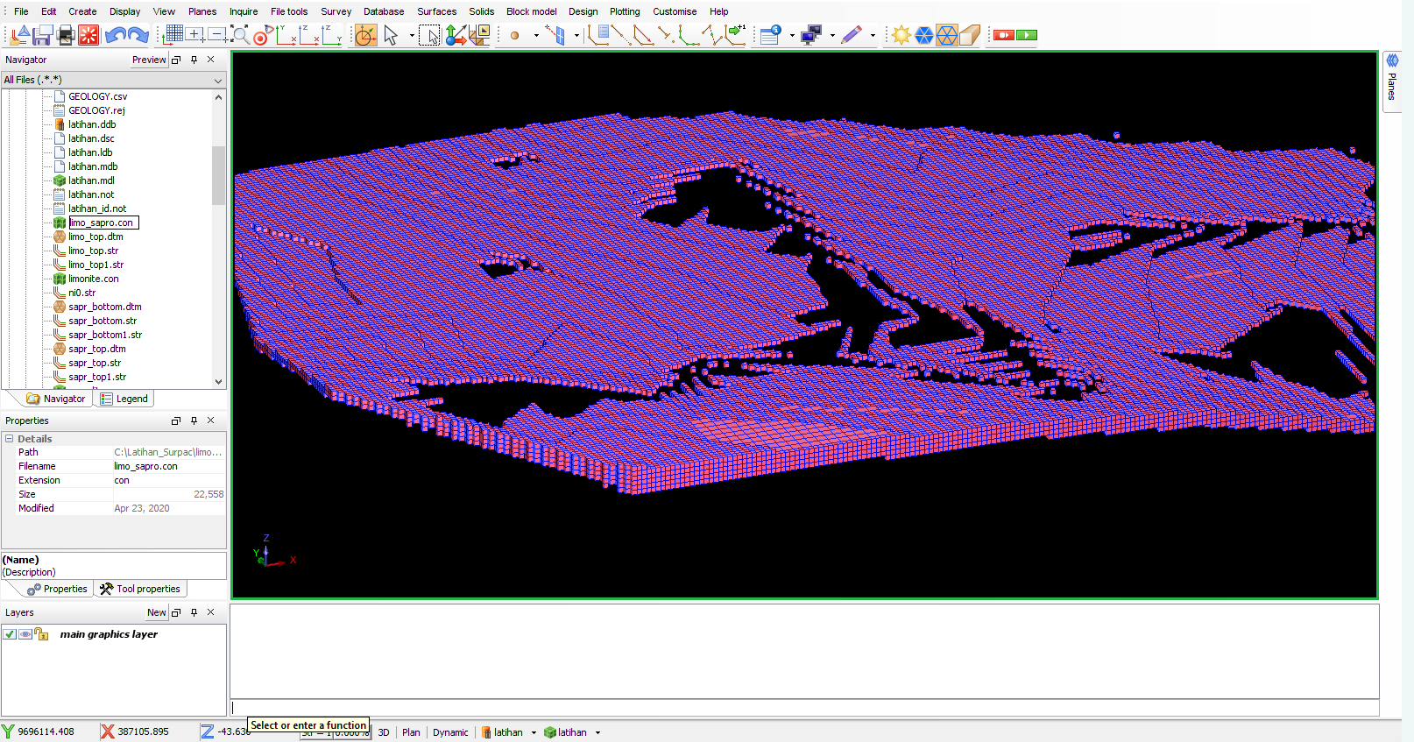The width and height of the screenshot is (1414, 742).
Task: Click the New layer button
Action: click(x=156, y=612)
